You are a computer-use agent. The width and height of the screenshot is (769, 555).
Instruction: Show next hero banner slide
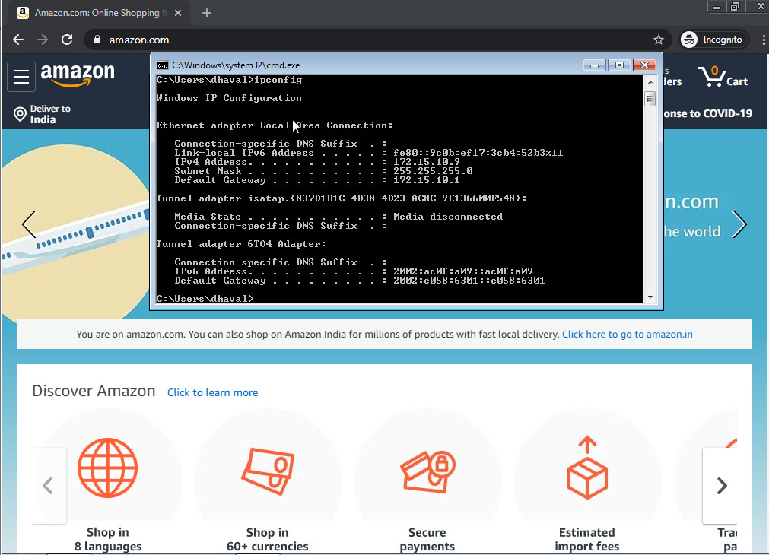[x=739, y=224]
